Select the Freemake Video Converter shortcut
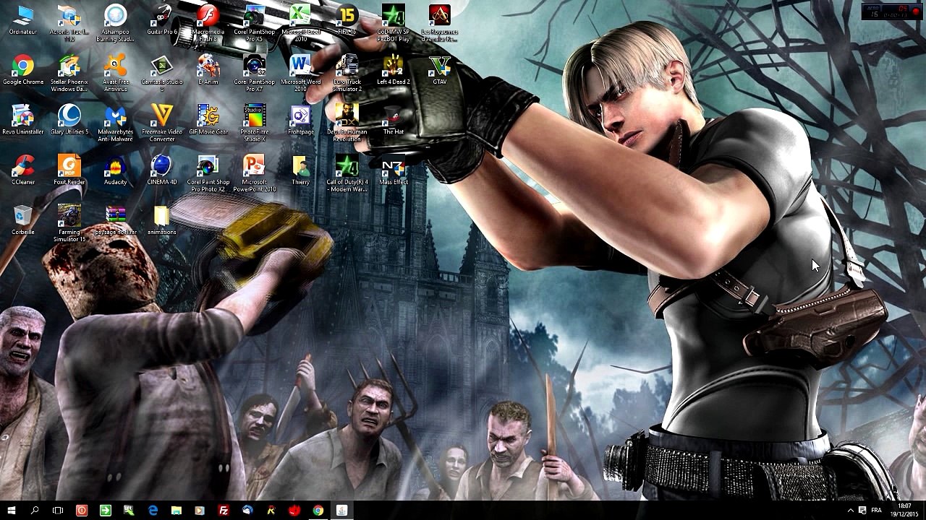The height and width of the screenshot is (520, 926). 162,123
